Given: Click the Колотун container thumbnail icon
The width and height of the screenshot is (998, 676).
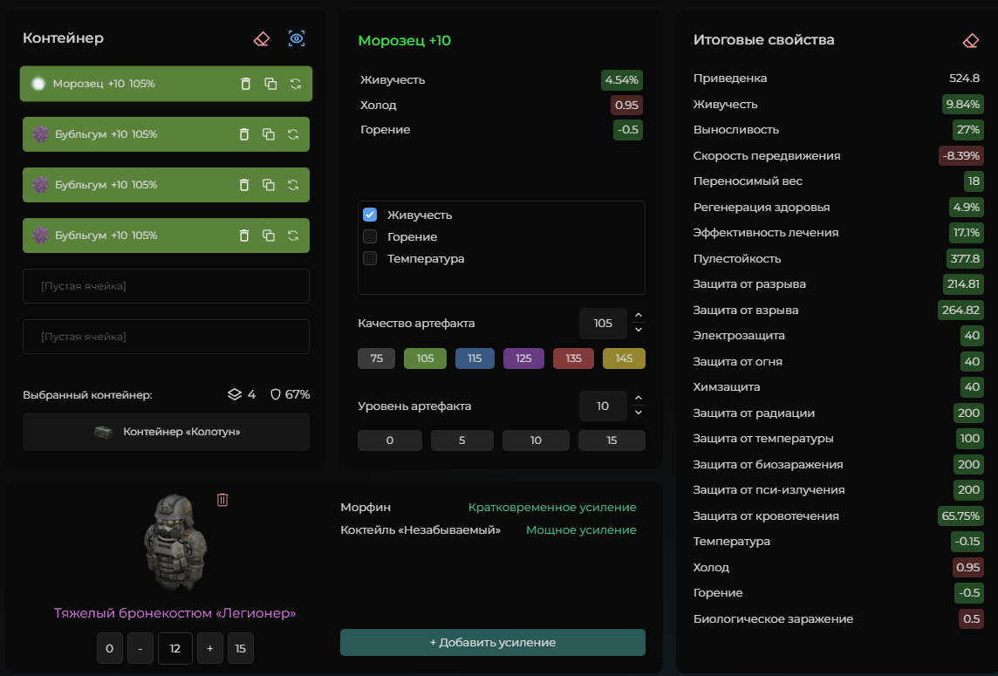Looking at the screenshot, I should [103, 432].
